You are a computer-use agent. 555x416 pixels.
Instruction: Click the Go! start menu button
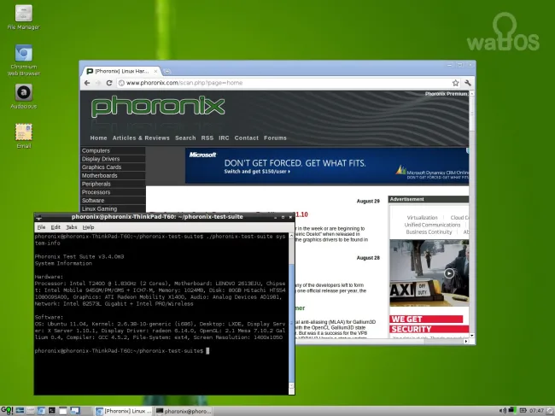pos(7,411)
